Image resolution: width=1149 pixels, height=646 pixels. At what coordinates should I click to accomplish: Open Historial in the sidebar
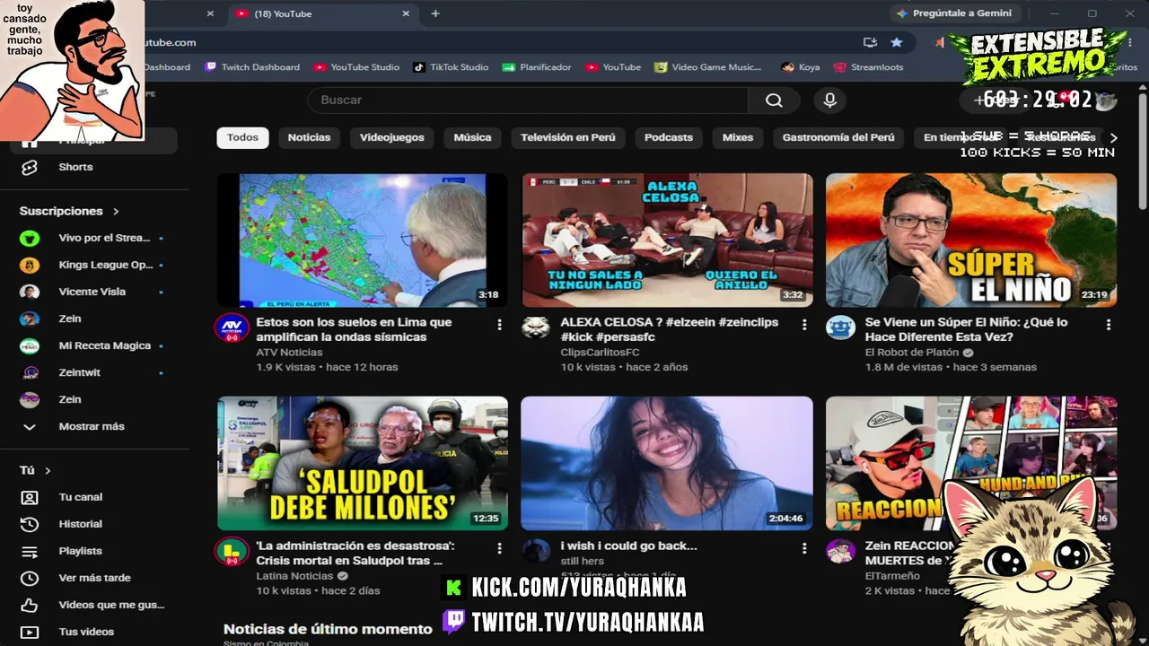click(x=80, y=524)
